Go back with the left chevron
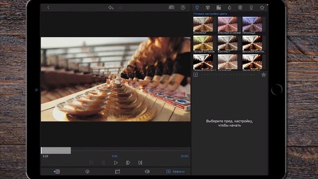Screen dimensions: 318x179 click(x=48, y=8)
